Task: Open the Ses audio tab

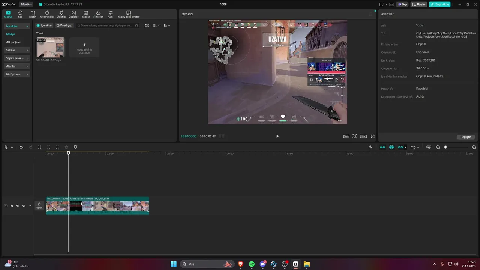Action: point(20,14)
